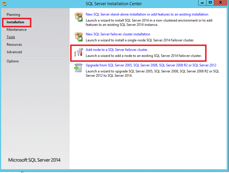Show the Advanced section
Screen dimensions: 229x173
click(14, 52)
